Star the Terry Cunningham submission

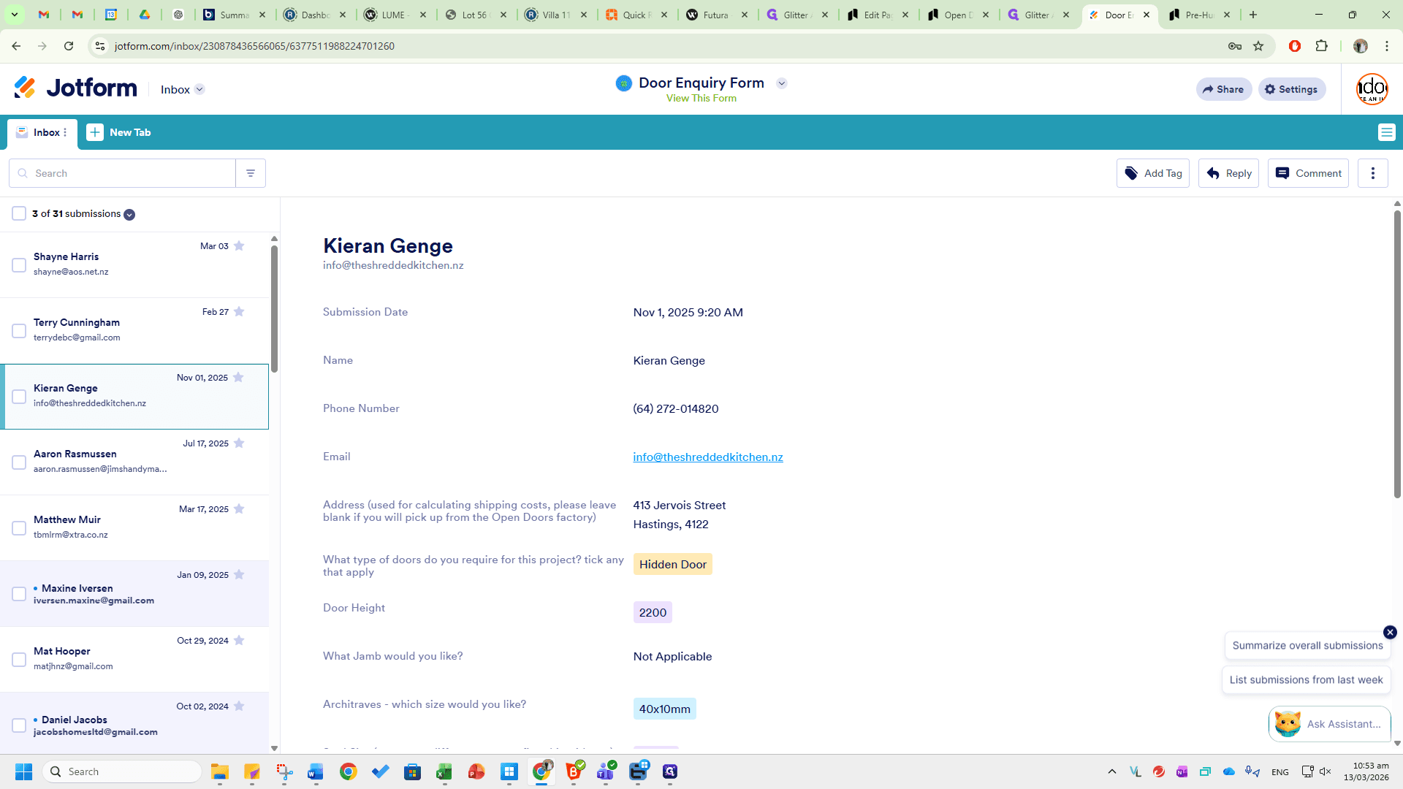(239, 312)
